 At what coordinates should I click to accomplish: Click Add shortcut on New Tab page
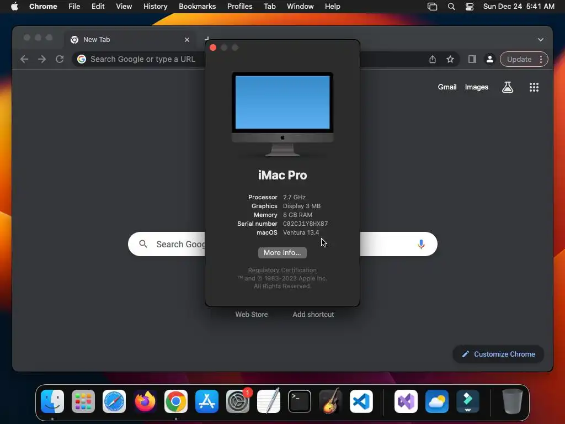coord(313,314)
